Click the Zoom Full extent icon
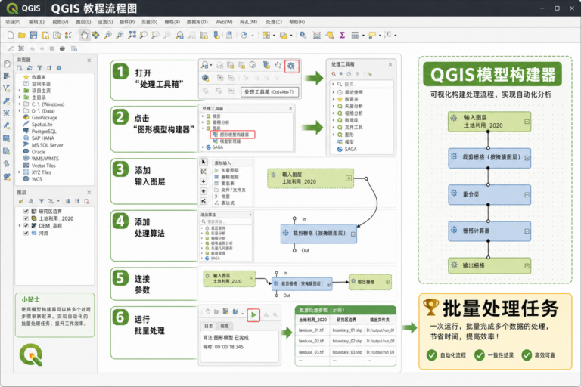 point(132,35)
